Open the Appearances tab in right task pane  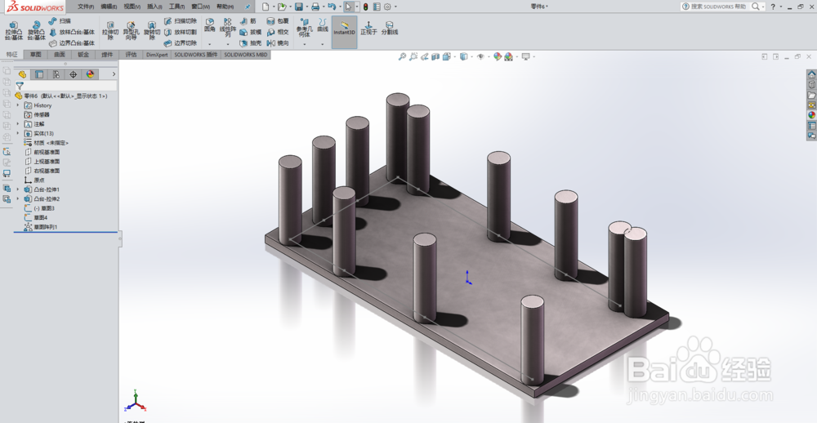coord(811,114)
